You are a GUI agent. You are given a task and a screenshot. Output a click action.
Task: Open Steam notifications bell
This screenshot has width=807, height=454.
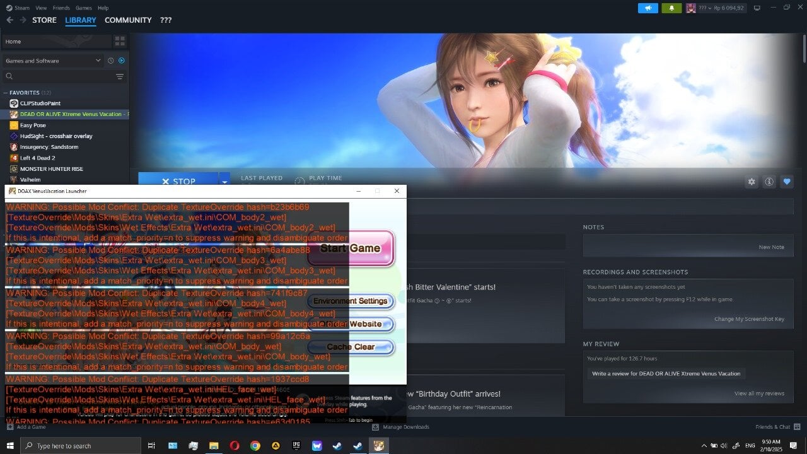coord(671,8)
